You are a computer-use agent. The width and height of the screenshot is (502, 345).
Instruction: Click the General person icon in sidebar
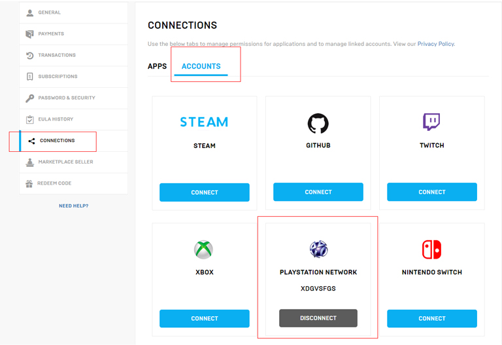click(x=30, y=12)
